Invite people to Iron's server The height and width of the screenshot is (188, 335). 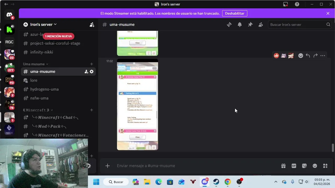[92, 25]
